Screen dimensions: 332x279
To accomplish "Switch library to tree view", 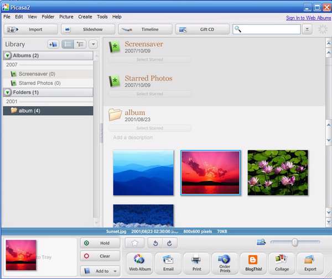I will pos(80,44).
